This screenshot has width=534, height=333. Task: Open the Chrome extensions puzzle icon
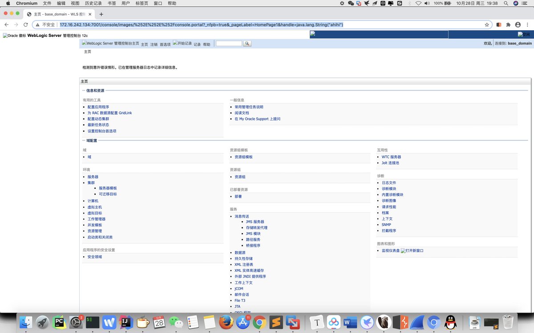click(508, 24)
